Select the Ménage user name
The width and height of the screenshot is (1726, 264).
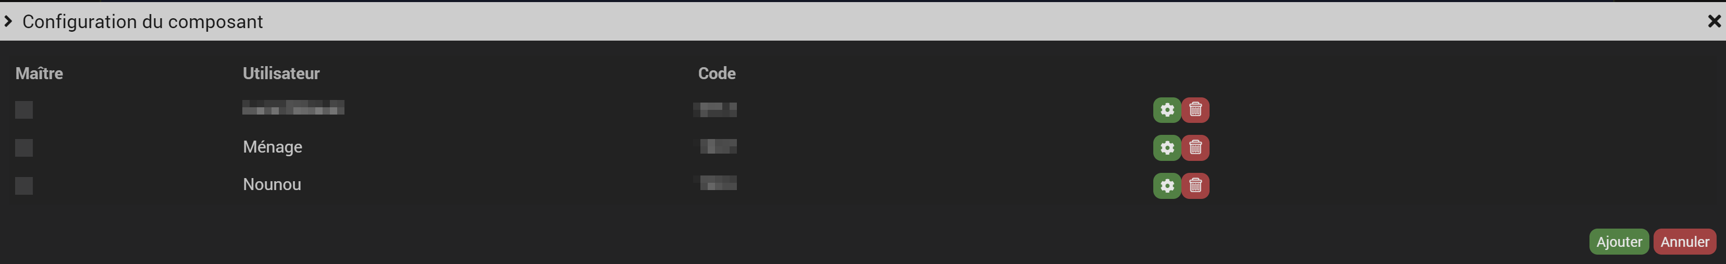pyautogui.click(x=273, y=147)
